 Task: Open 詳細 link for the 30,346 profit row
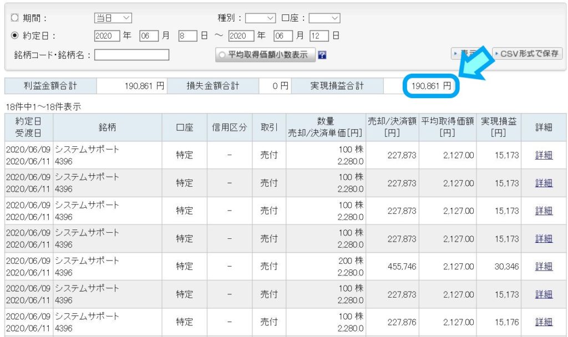(544, 267)
